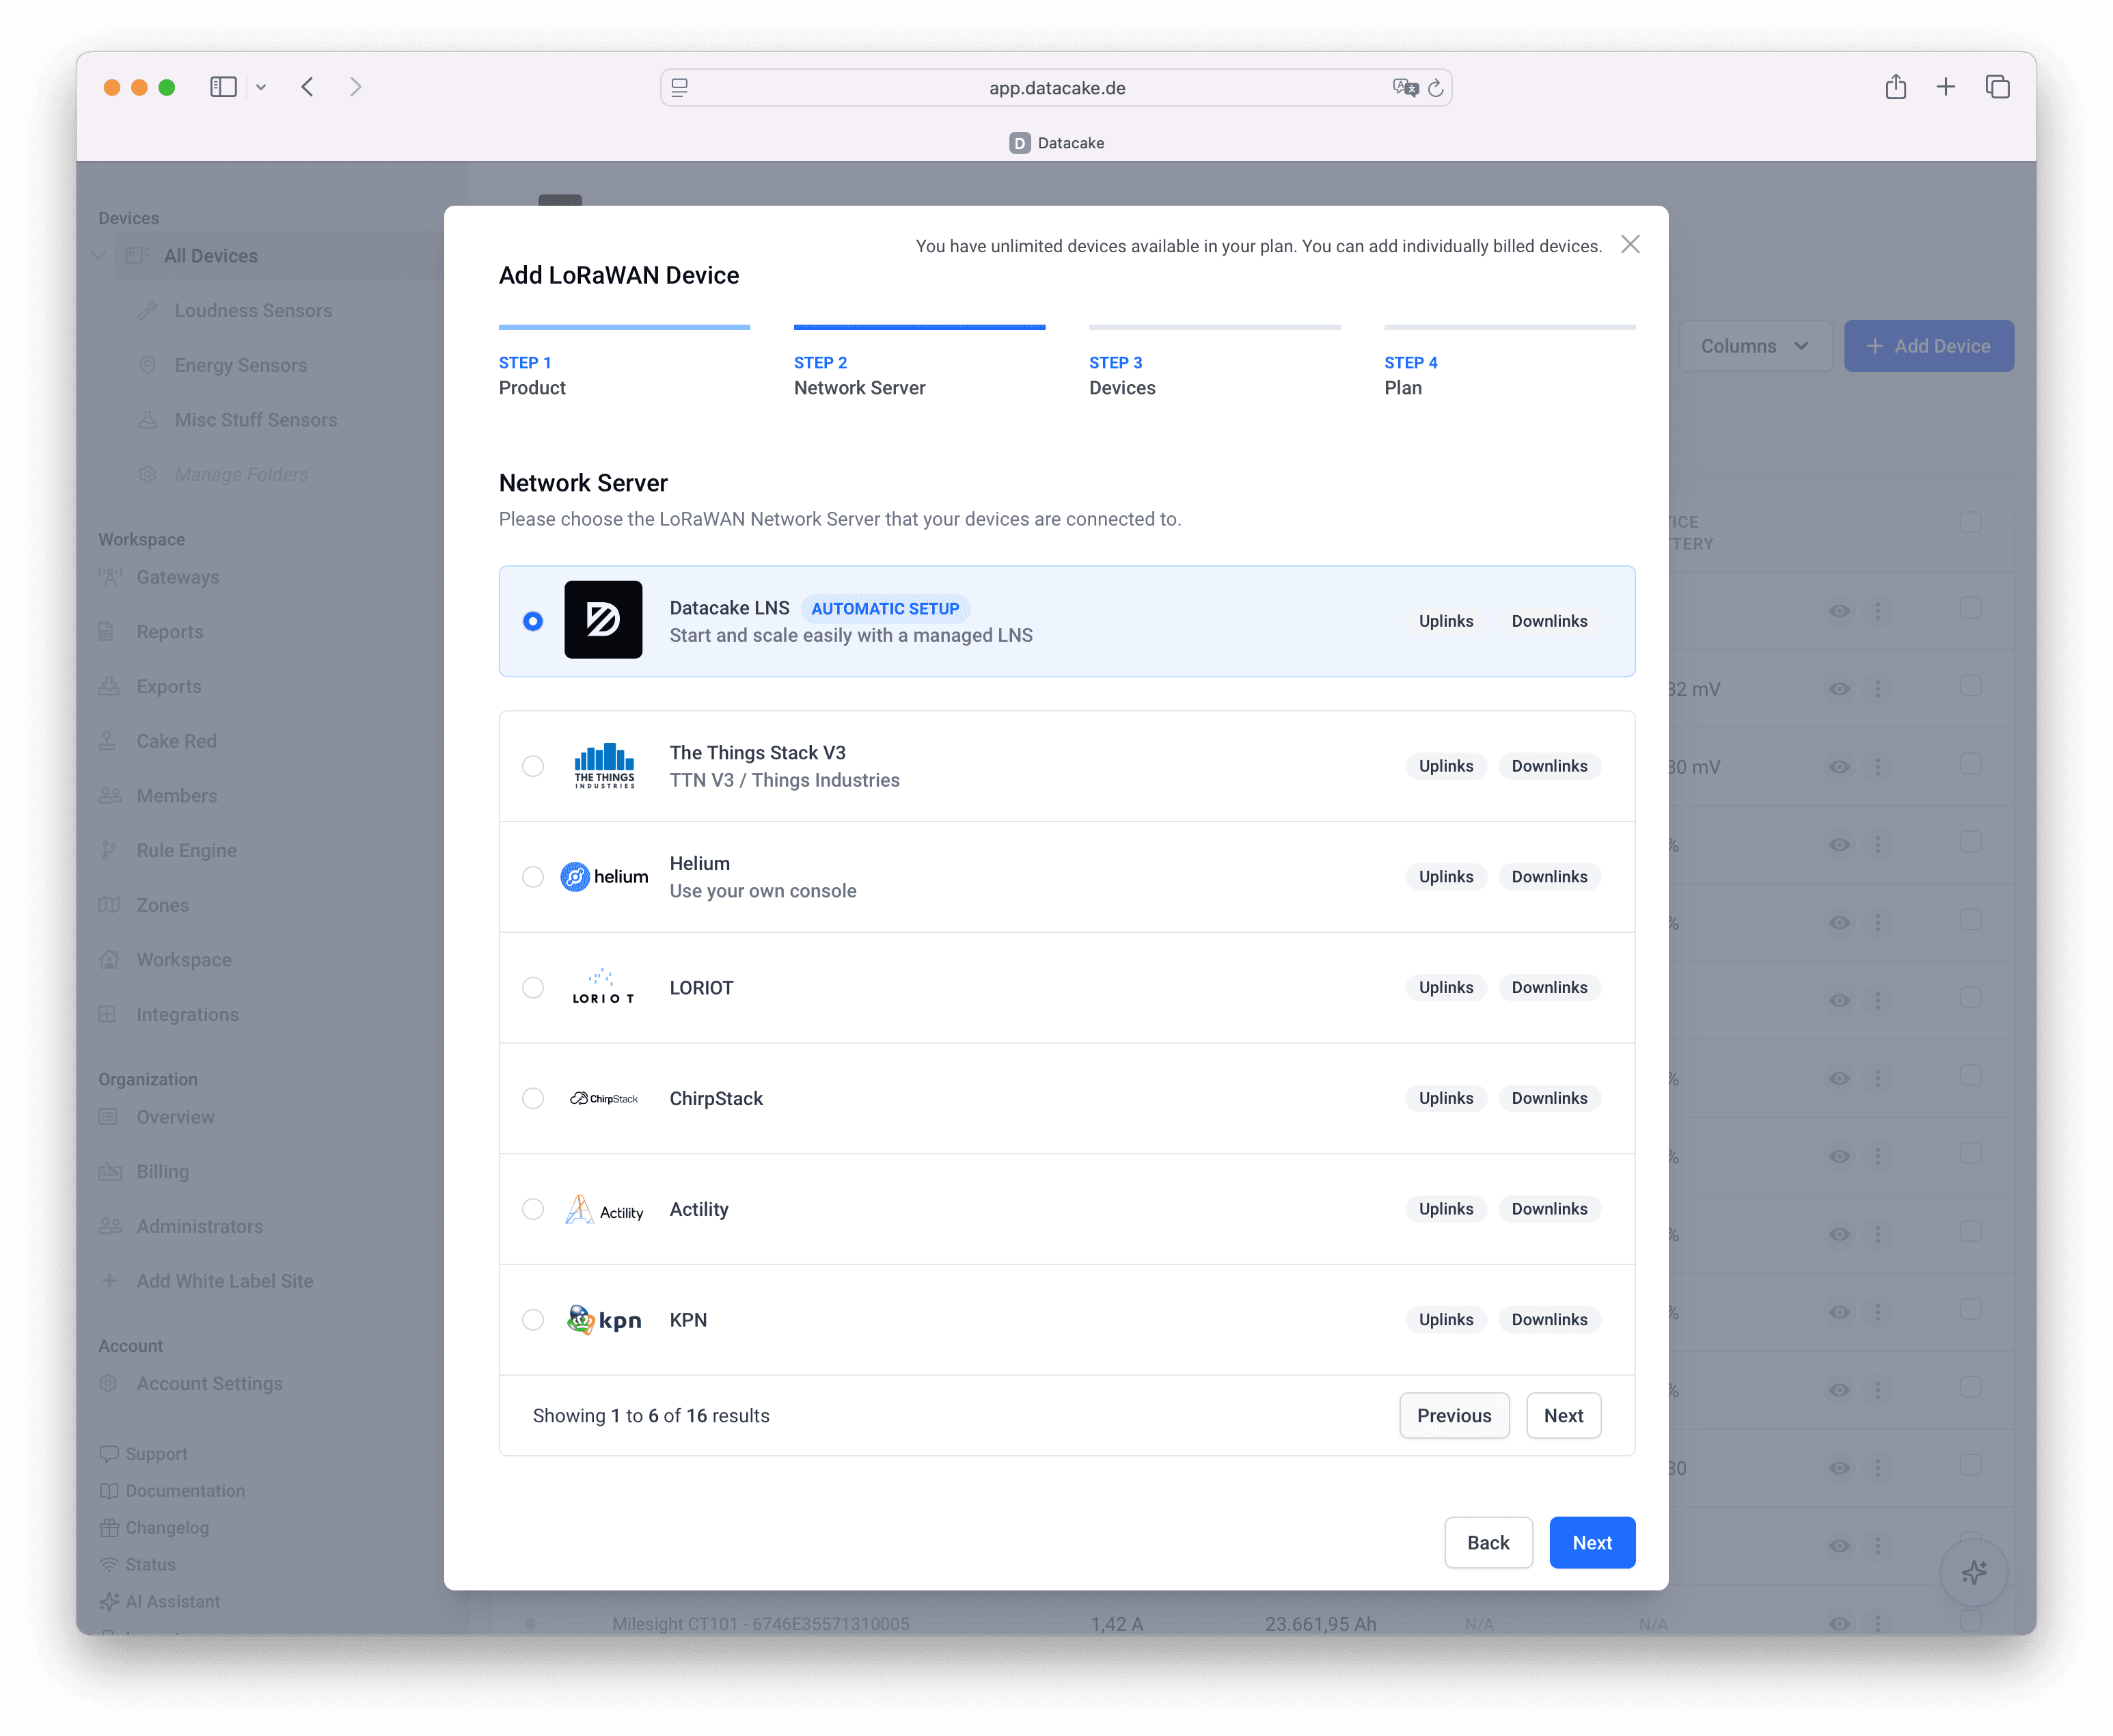
Task: Open Rule Engine in sidebar
Action: [186, 851]
